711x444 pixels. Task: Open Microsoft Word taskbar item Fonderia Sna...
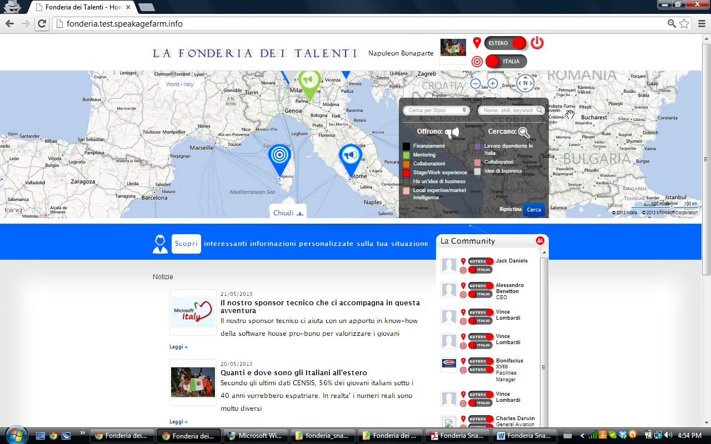[x=525, y=436]
